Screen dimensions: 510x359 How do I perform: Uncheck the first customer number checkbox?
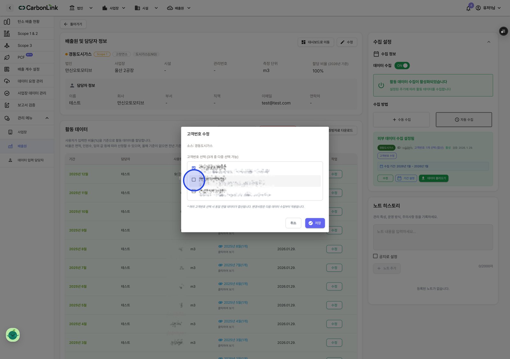click(193, 168)
